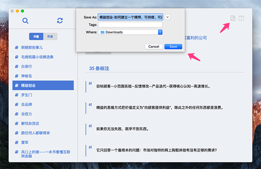This screenshot has height=169, width=261.
Task: Click book icon beside 解忧杂货店
Action: (x=17, y=124)
